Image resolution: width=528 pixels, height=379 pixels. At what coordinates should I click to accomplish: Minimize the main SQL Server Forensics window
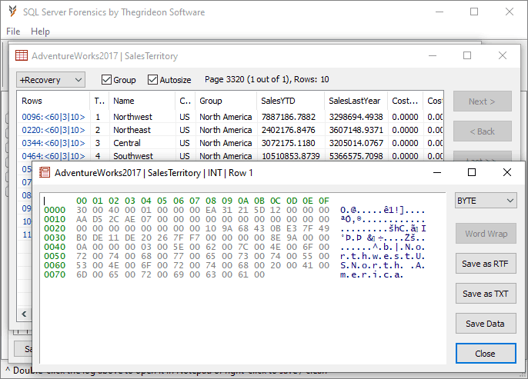point(439,12)
